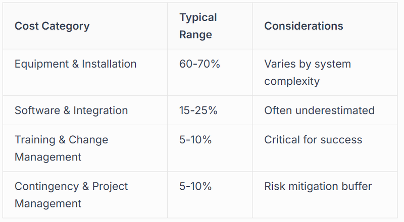
Task: Click the Cost Category column header
Action: [52, 26]
